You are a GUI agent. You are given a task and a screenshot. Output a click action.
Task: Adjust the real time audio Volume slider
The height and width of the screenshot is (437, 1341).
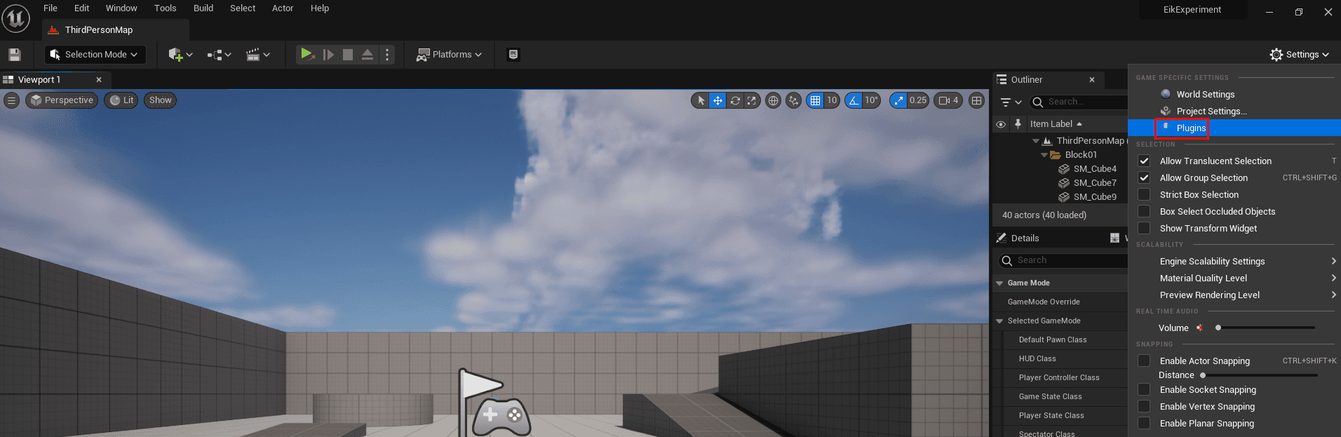coord(1266,328)
